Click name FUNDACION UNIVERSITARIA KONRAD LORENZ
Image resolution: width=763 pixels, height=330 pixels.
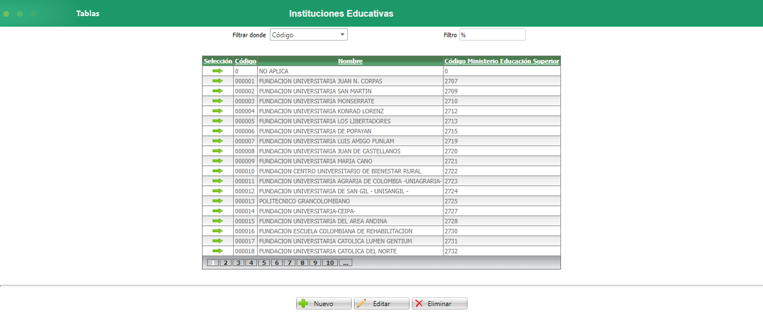321,111
